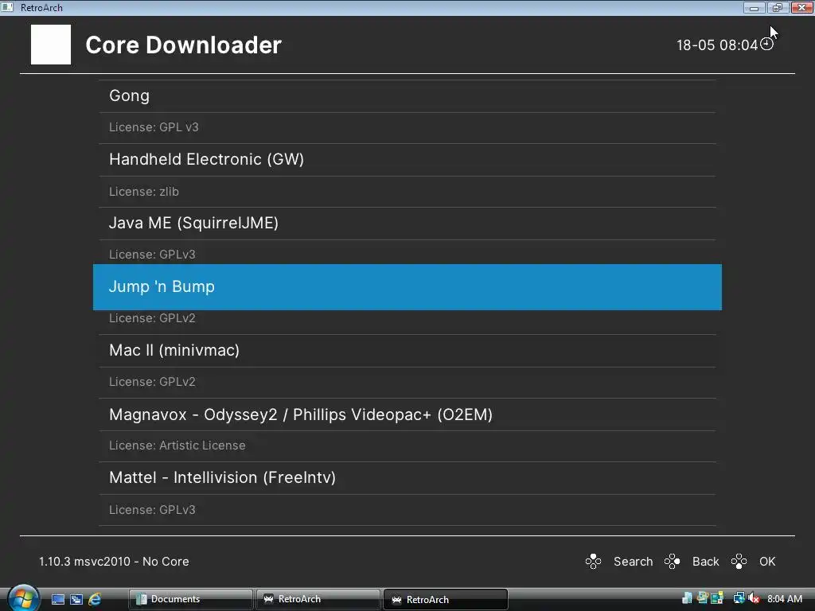Confirm with the OK label
Viewport: 815px width, 611px height.
767,562
